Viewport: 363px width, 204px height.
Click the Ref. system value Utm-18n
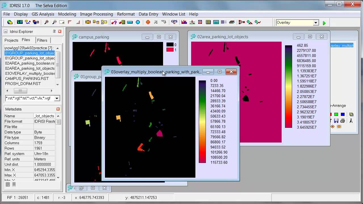point(44,154)
